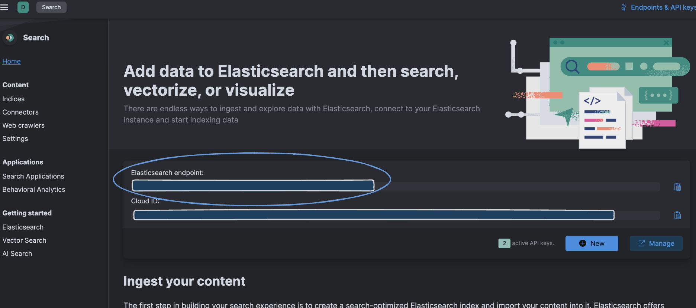
Task: Navigate to Web crawlers
Action: pos(23,125)
